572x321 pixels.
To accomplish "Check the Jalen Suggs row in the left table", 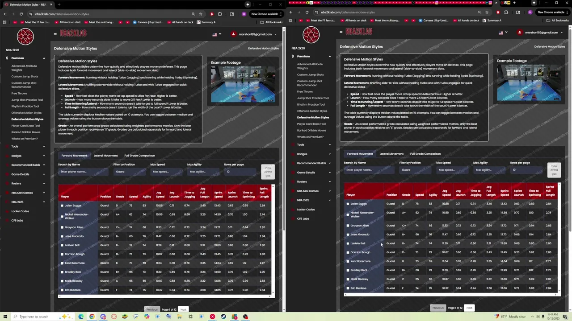I will coord(62,206).
